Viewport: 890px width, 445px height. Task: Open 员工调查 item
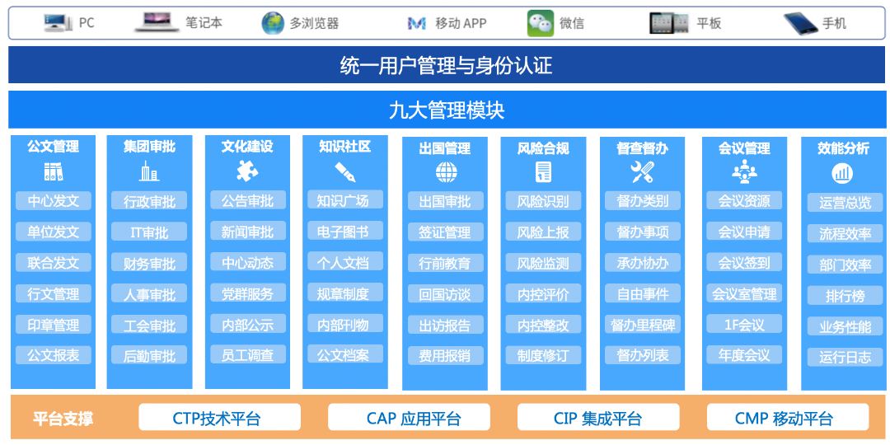tap(248, 354)
